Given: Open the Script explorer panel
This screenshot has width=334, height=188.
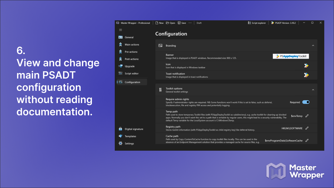Looking at the screenshot, I should point(257,23).
